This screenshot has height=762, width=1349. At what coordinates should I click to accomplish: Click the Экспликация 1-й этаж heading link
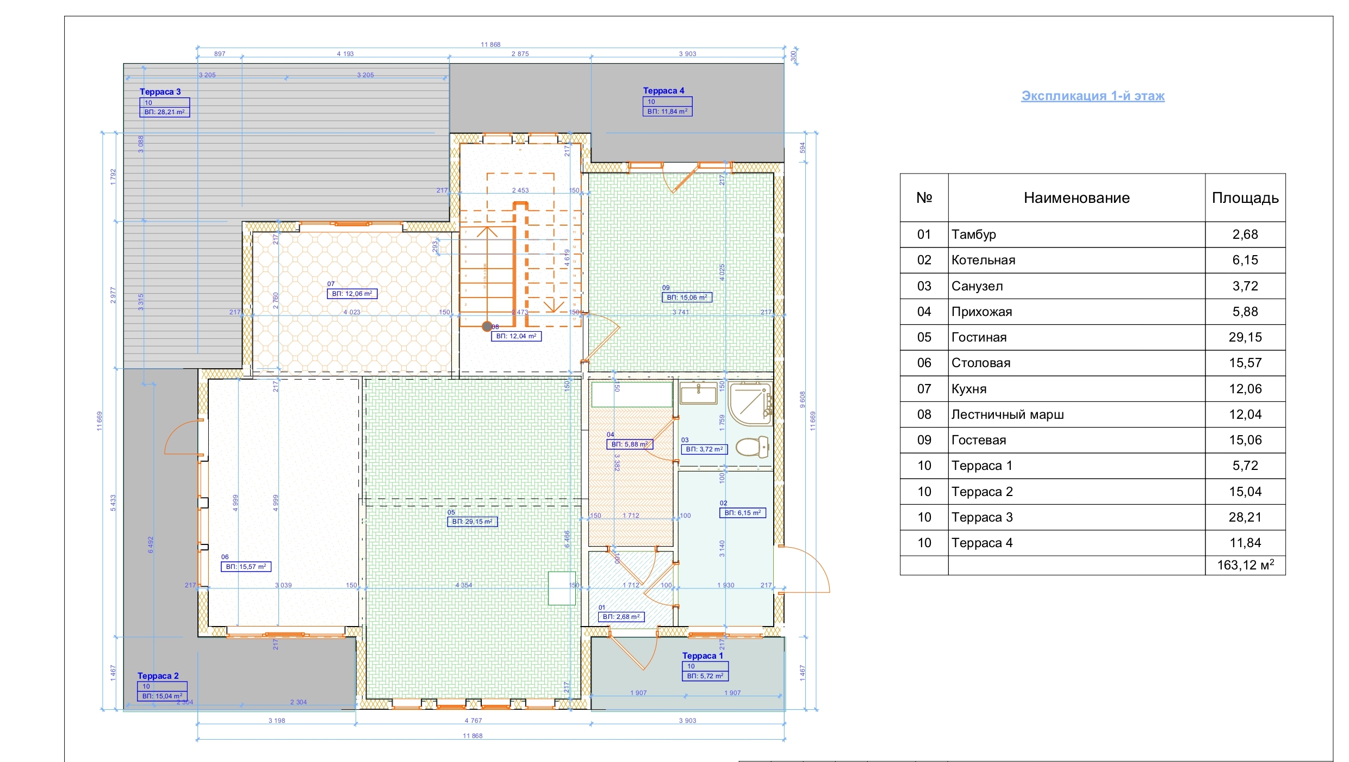(1092, 96)
